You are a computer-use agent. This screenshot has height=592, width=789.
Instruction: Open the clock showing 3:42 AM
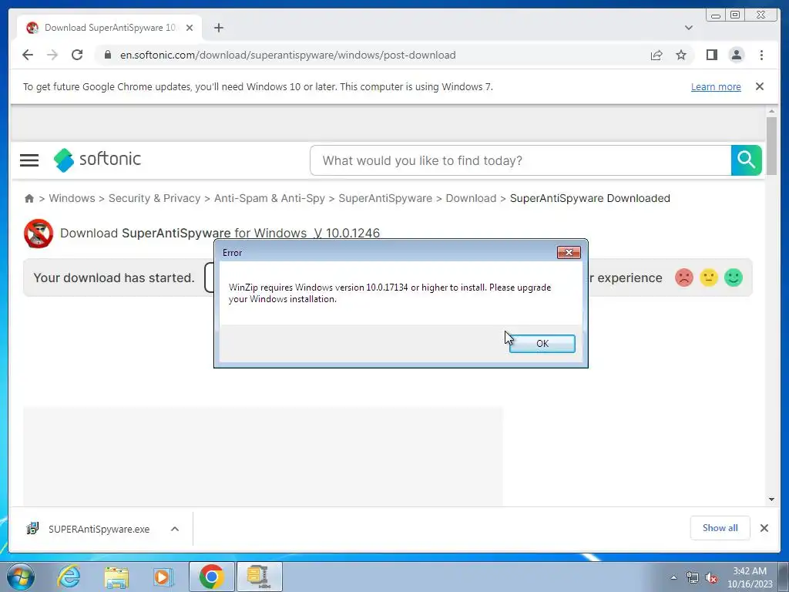pos(749,577)
